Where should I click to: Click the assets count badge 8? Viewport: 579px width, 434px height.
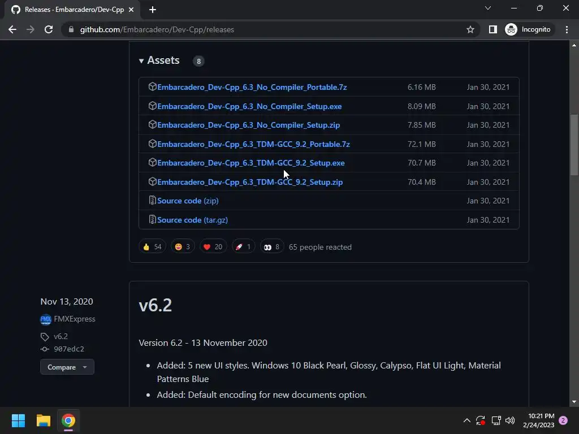tap(198, 61)
